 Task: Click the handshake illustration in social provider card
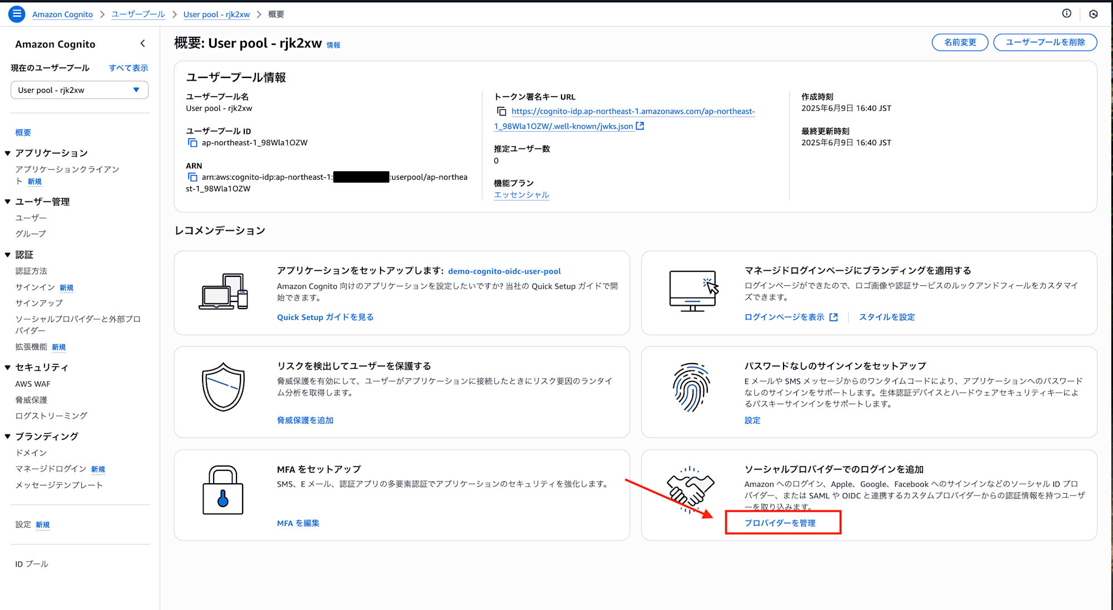click(x=691, y=489)
